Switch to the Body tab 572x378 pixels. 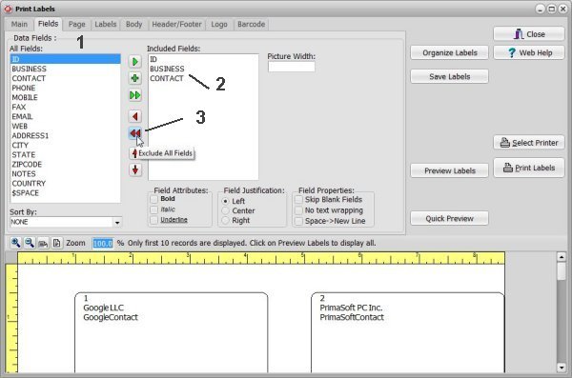133,25
